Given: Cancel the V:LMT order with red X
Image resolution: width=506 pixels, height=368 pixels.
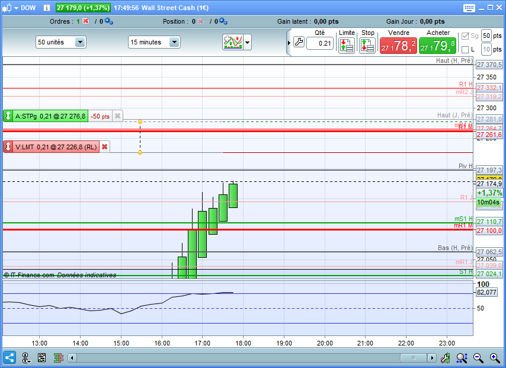Looking at the screenshot, I should point(104,147).
